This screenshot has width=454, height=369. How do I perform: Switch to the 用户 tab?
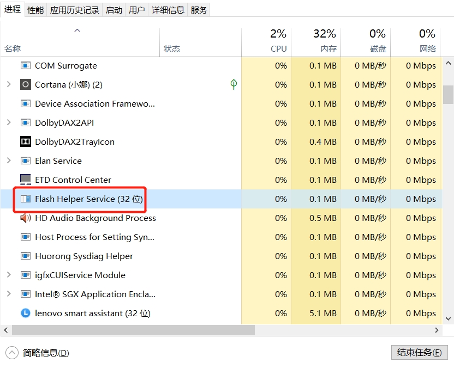136,10
